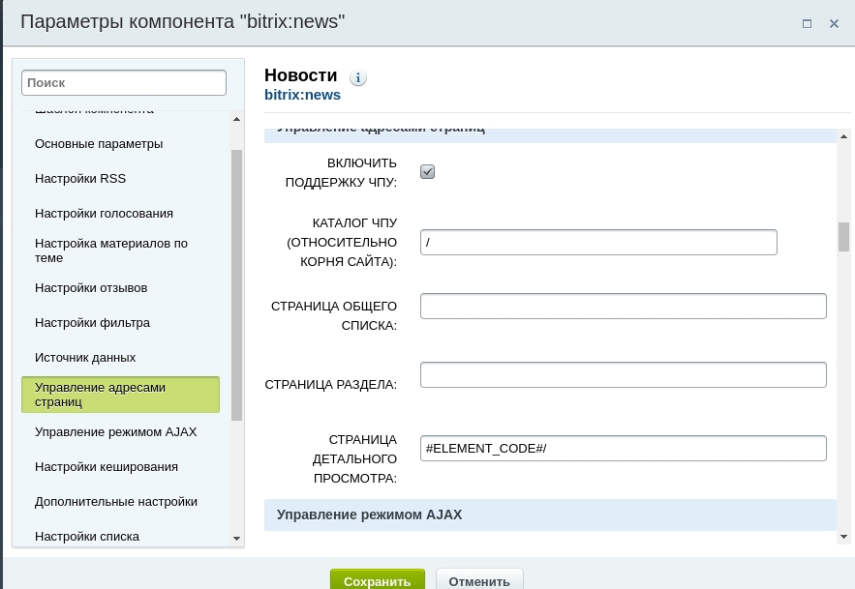
Task: Maximize the component parameters dialog
Action: coord(807,23)
